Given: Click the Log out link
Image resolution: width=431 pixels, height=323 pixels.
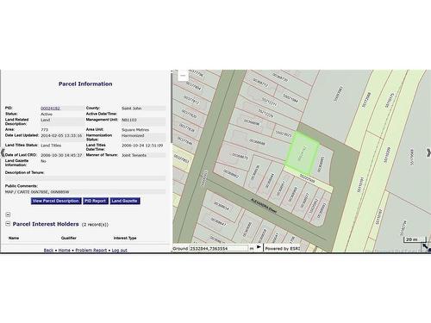Looking at the screenshot, I should [x=120, y=250].
